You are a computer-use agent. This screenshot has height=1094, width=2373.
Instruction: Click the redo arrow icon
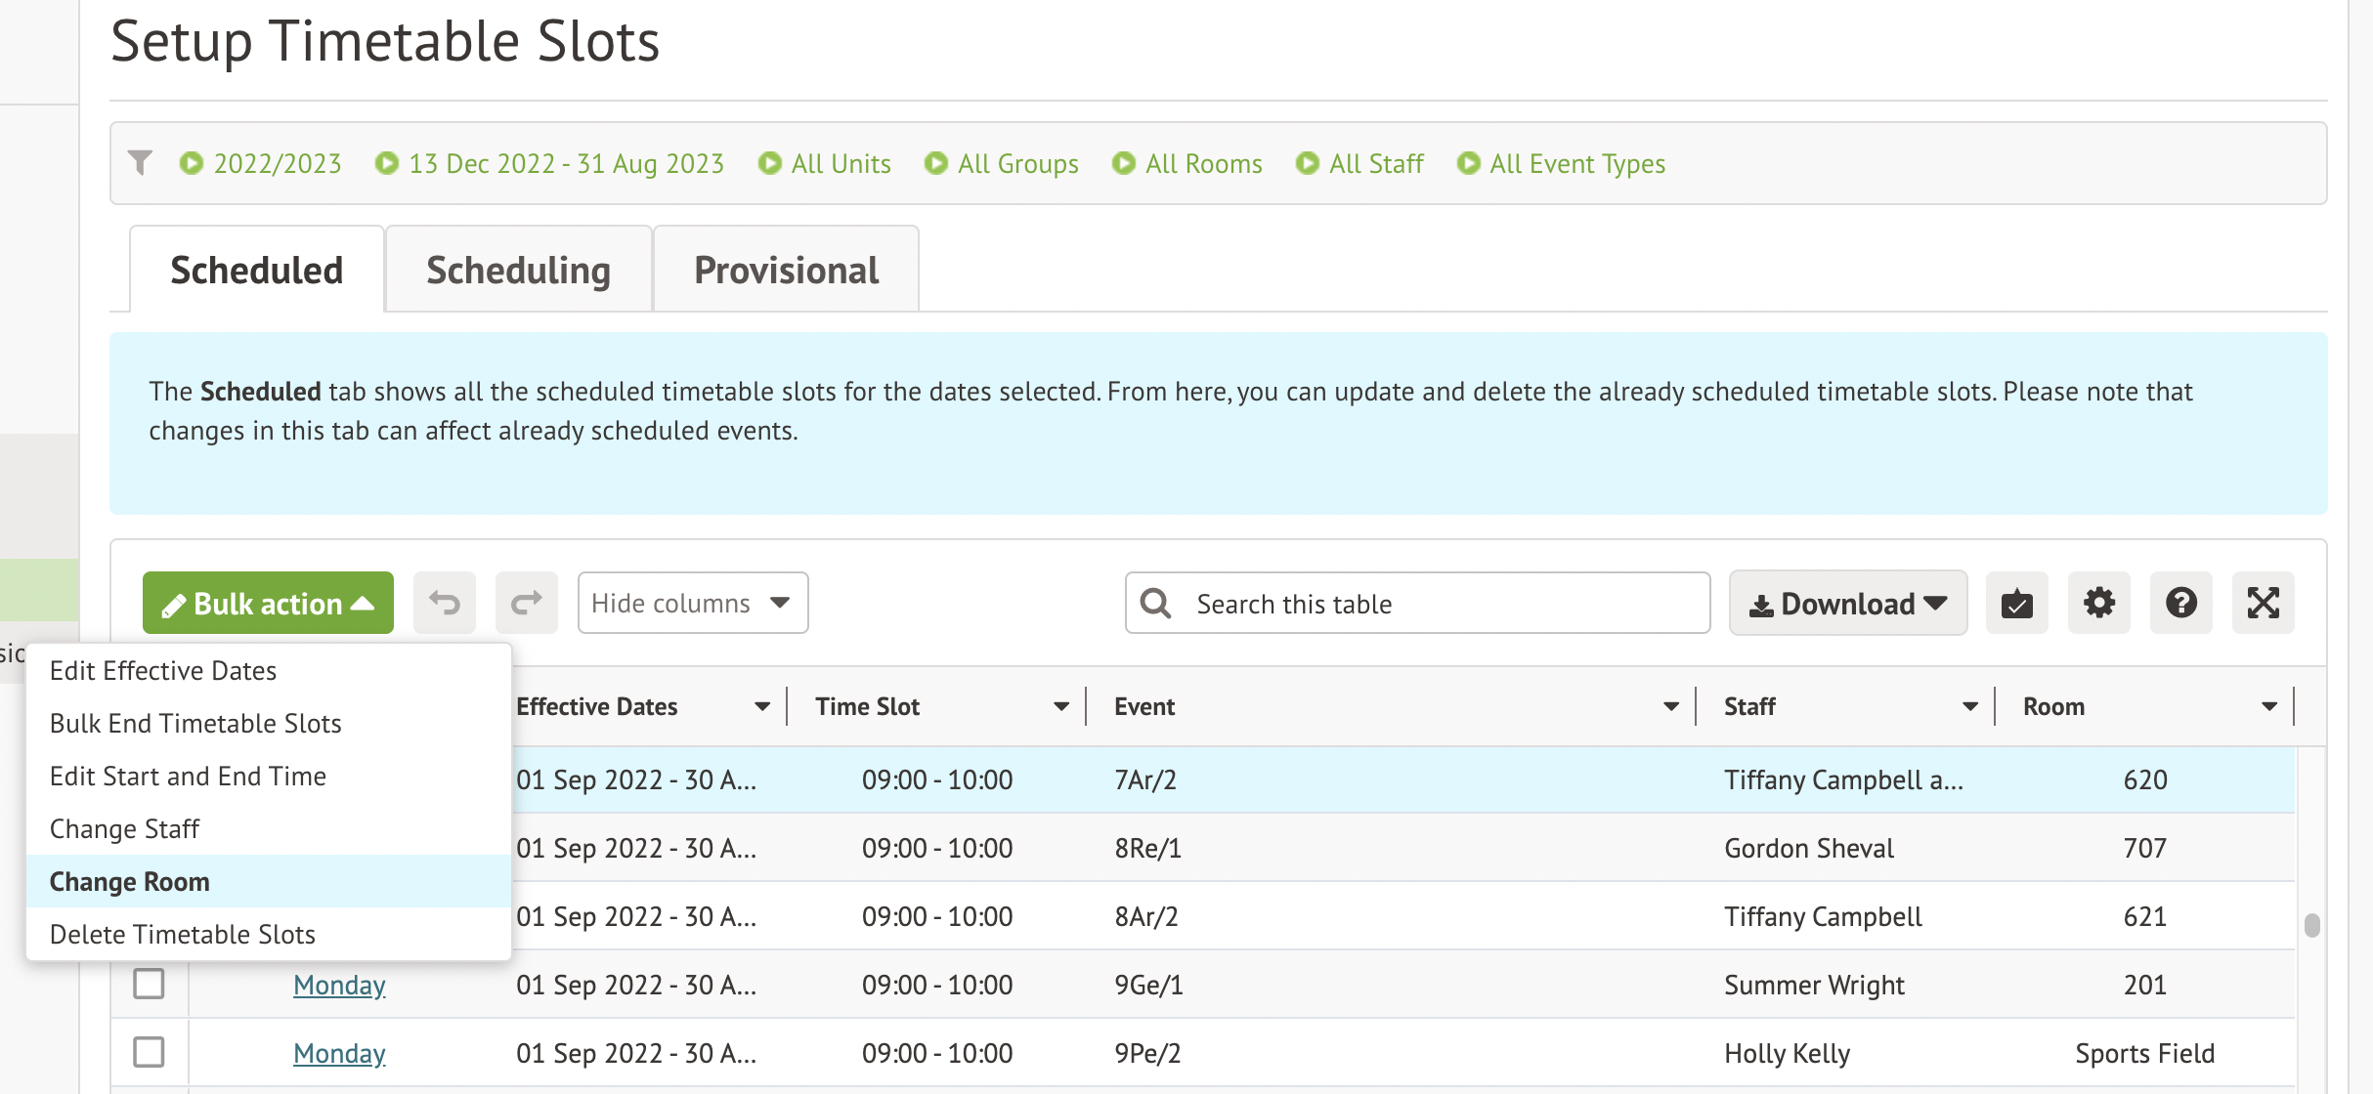tap(526, 603)
